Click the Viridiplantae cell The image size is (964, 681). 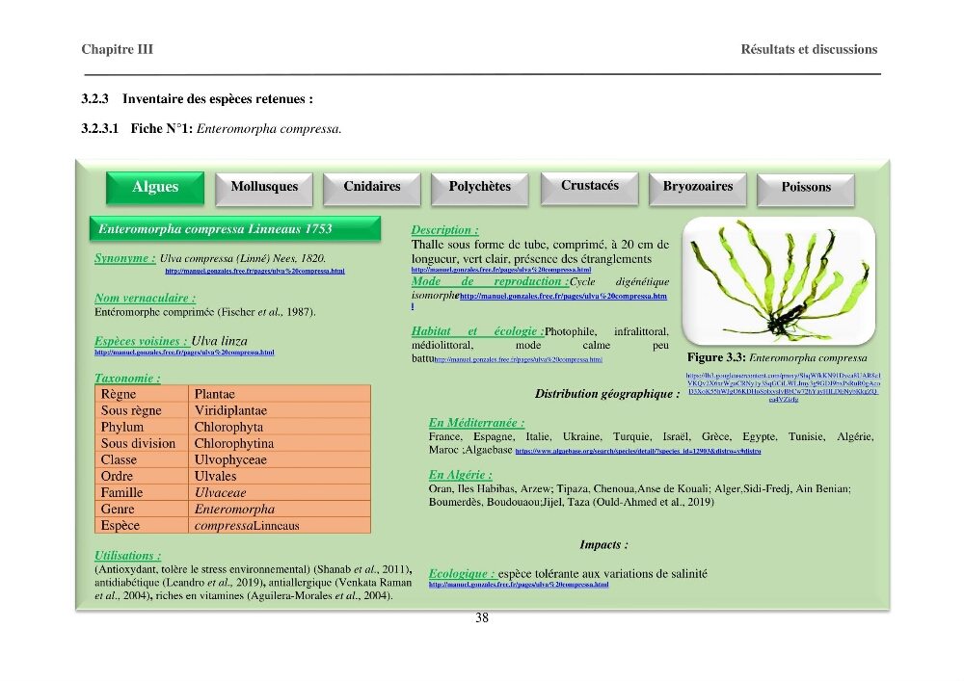pyautogui.click(x=280, y=410)
